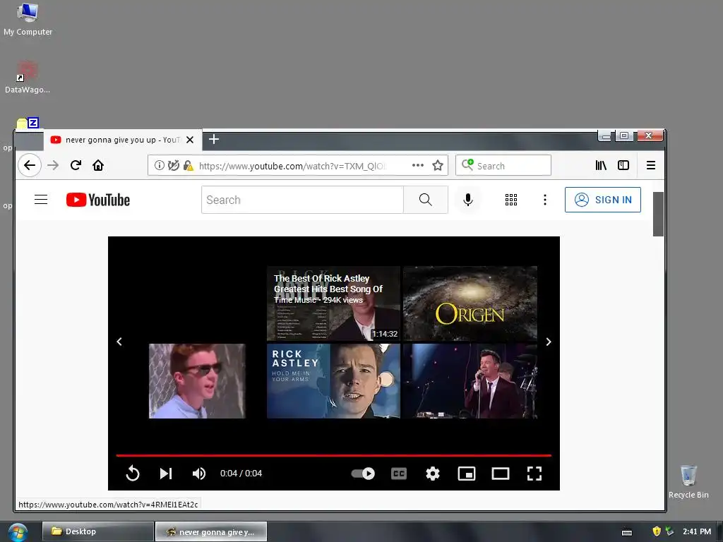This screenshot has width=723, height=542.
Task: Enable the miniplayer
Action: [467, 474]
